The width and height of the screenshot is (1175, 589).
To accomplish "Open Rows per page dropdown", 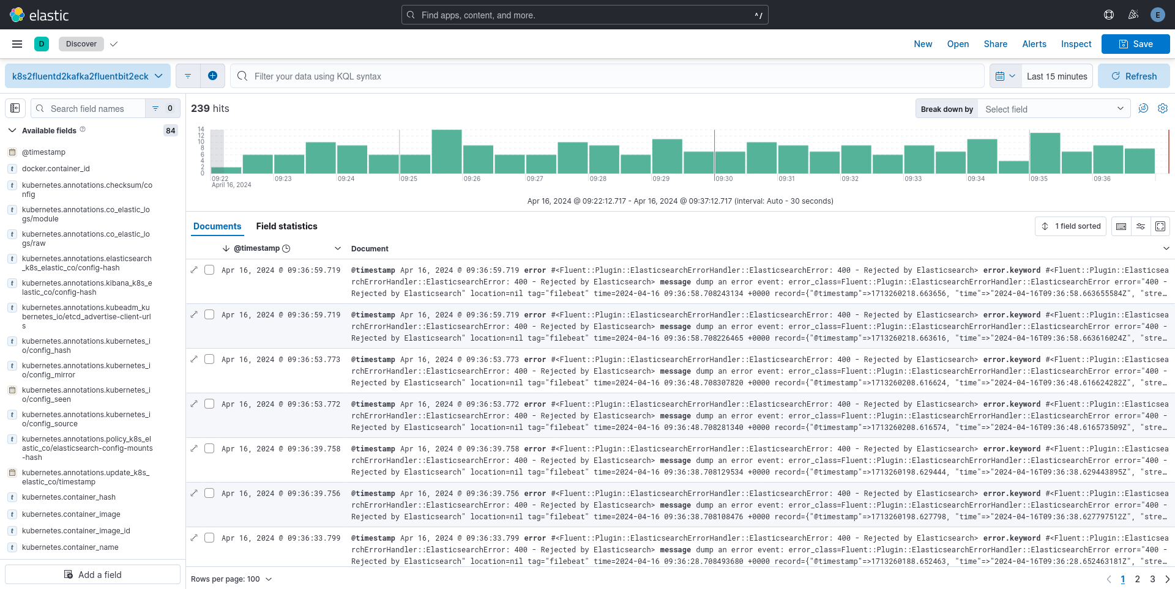I will (x=231, y=579).
